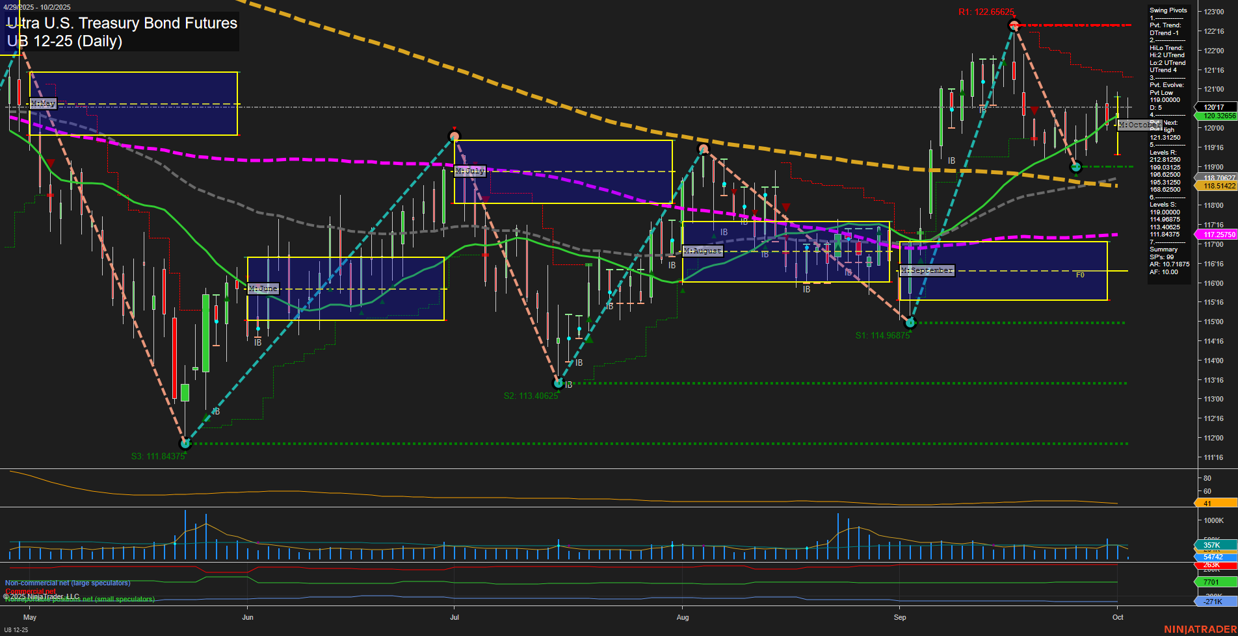Click the R1: 122.65625 resistance label
This screenshot has height=636, width=1238.
tap(986, 12)
